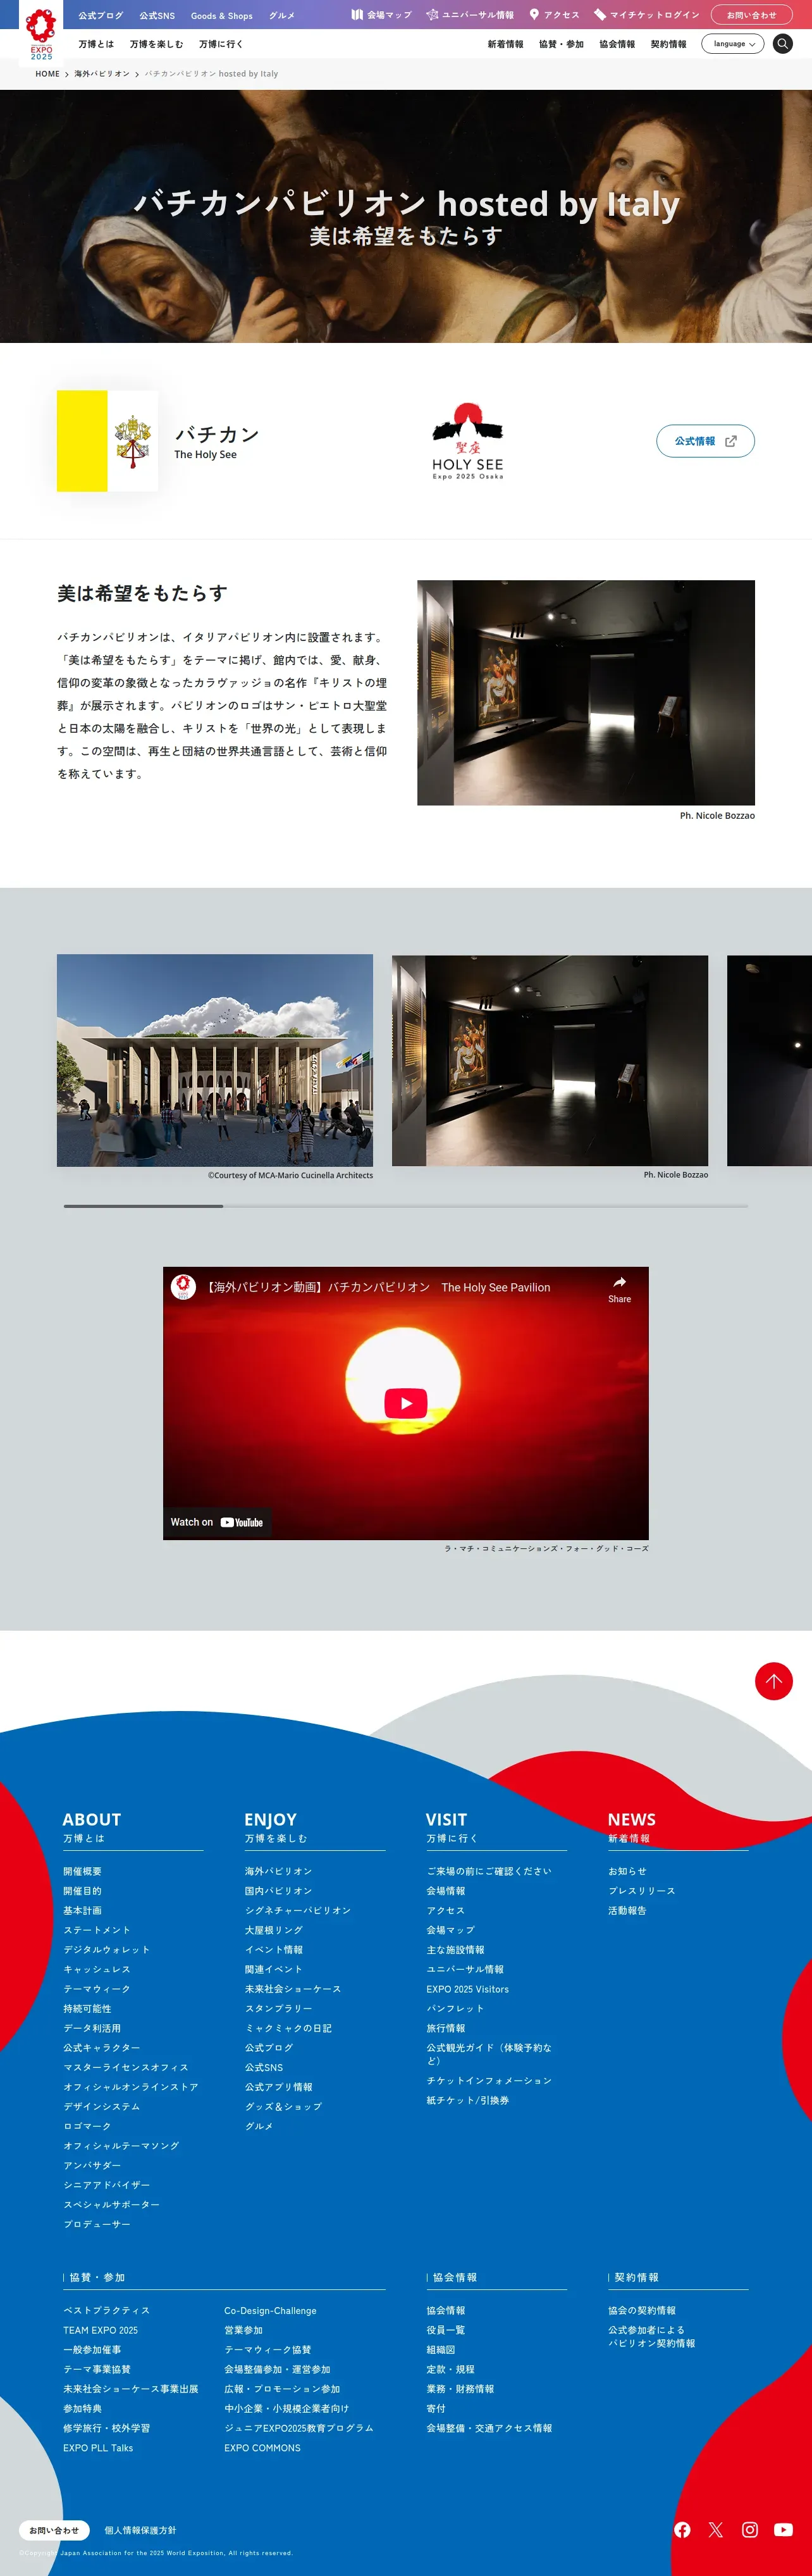Open ユニバーサル情報 in the top bar
This screenshot has width=812, height=2576.
[x=470, y=15]
